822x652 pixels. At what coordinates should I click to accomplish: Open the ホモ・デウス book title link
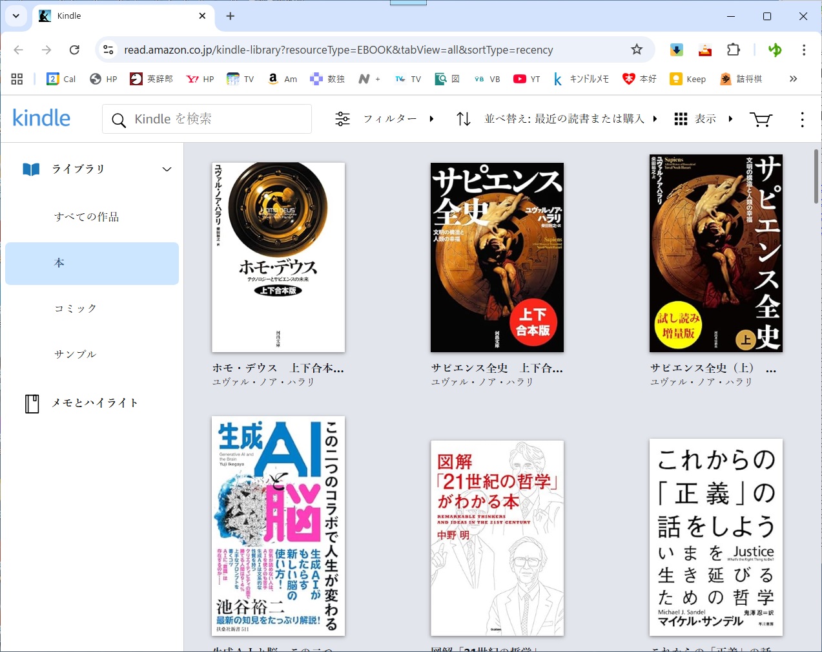click(278, 368)
